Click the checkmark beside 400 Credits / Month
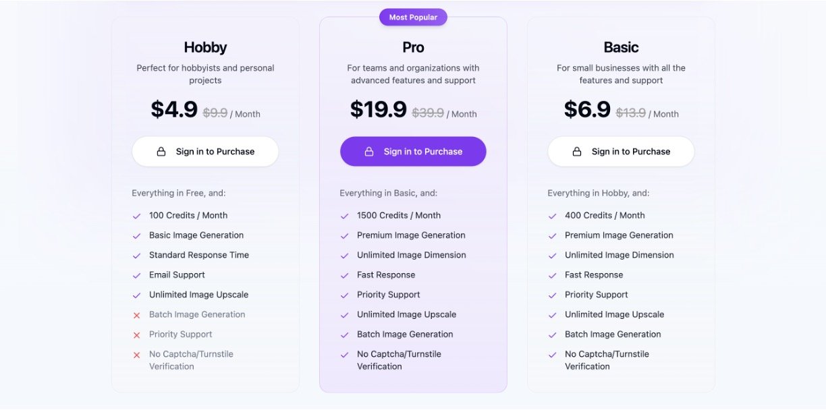 [x=553, y=216]
